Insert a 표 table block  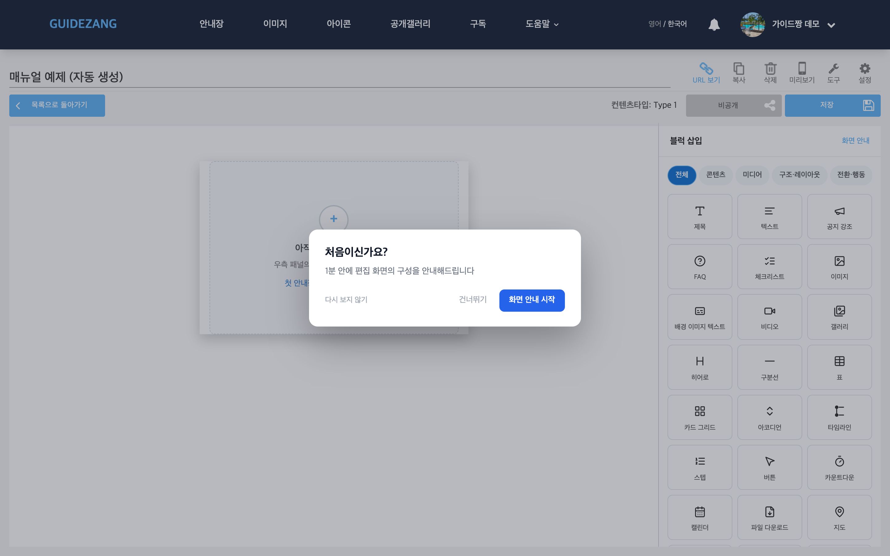coord(839,367)
